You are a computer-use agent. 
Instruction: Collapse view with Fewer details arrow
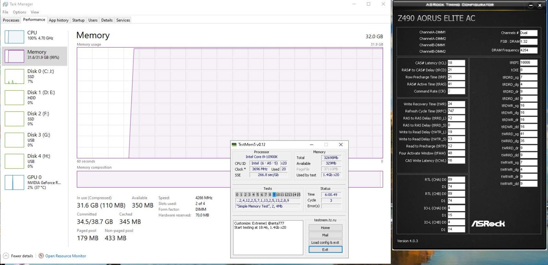pos(6,256)
